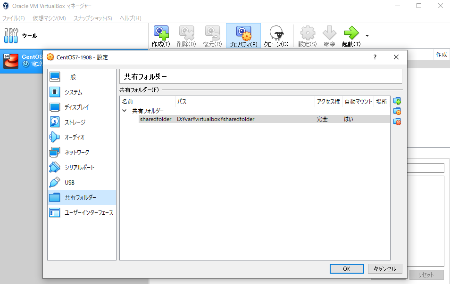450x284 pixels.
Task: Remove the selected shared folder
Action: (397, 122)
